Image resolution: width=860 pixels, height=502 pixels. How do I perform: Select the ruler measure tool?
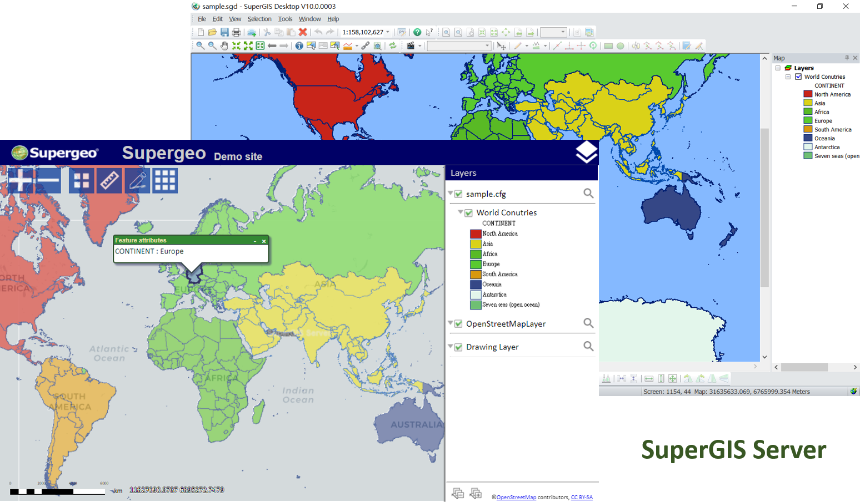click(x=109, y=180)
